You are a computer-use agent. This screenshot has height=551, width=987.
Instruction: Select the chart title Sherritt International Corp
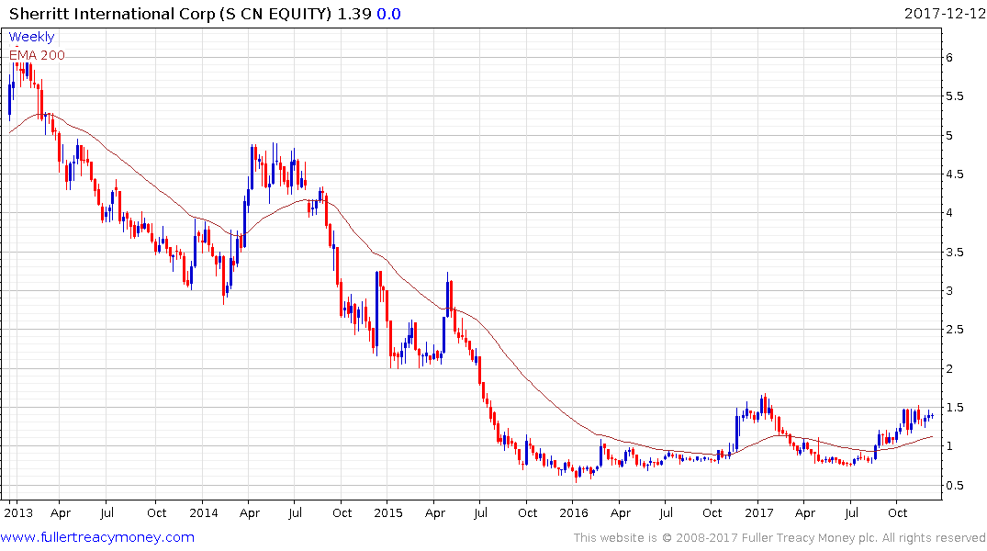click(x=111, y=14)
